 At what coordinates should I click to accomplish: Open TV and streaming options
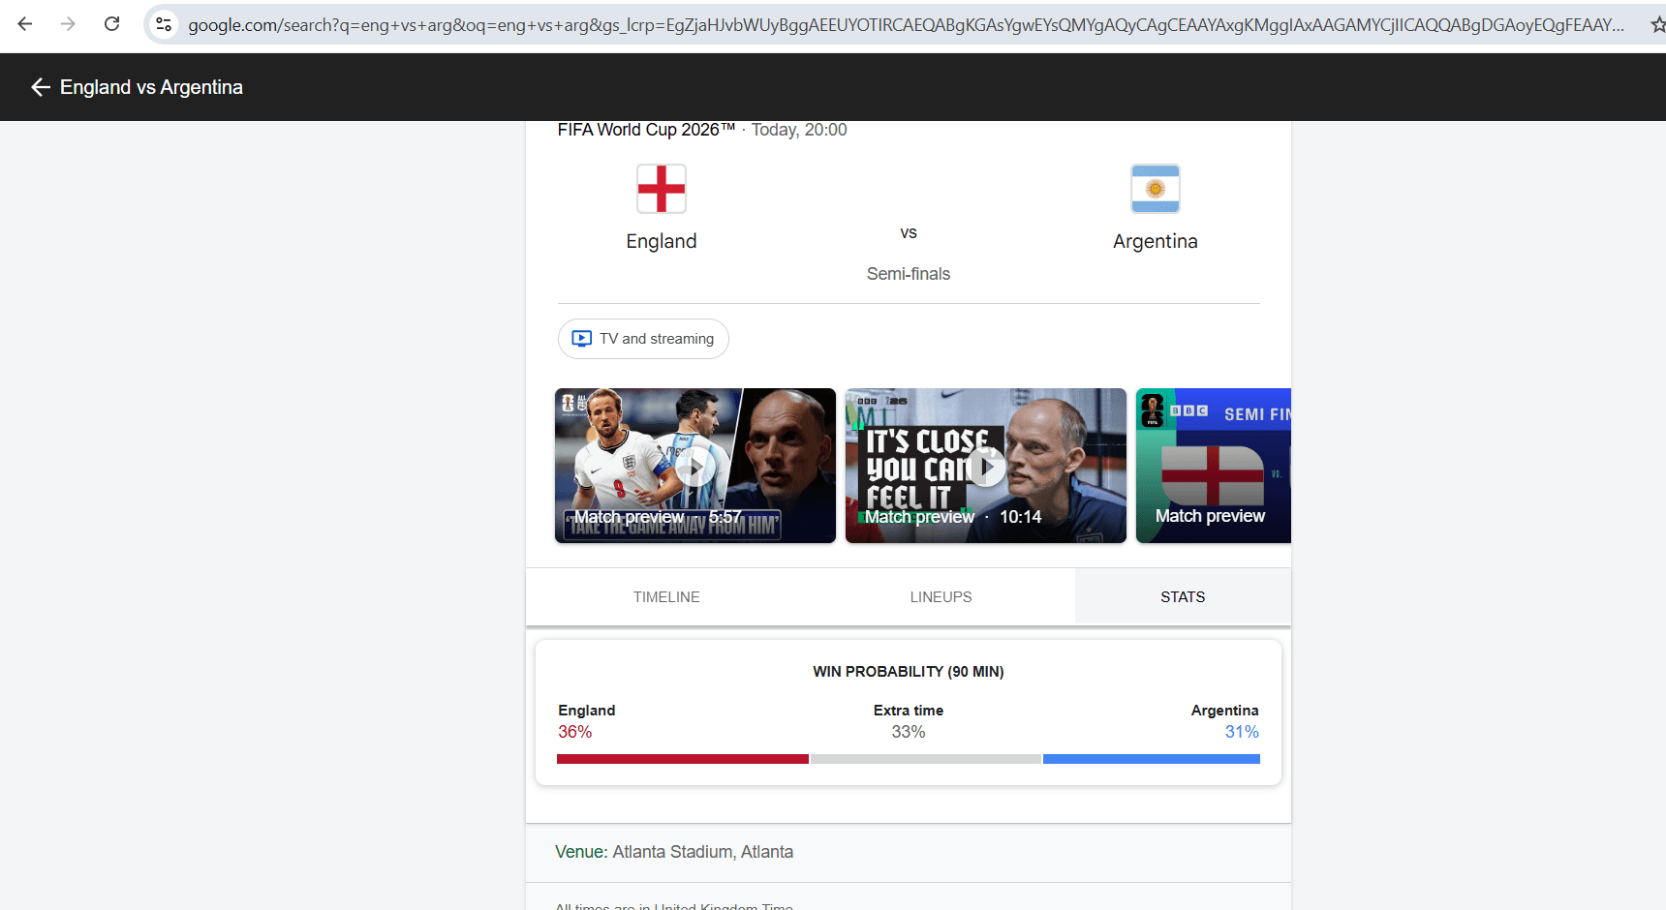(643, 339)
